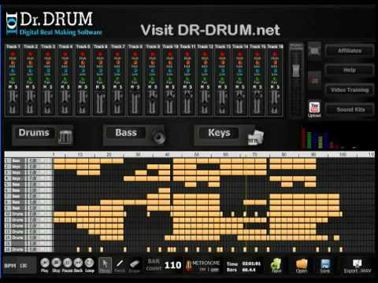Screen dimensions: 378x283
Task: Open the Video Training button
Action: click(x=350, y=90)
